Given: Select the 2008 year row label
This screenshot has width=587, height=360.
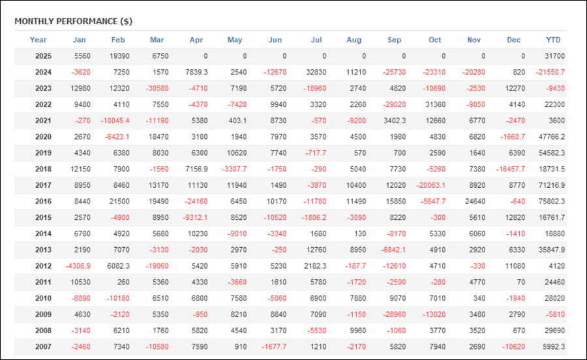Looking at the screenshot, I should (x=44, y=331).
